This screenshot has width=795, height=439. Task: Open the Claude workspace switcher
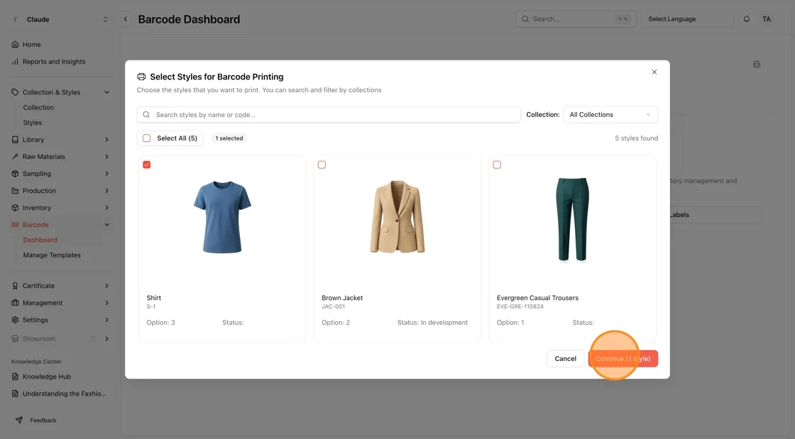(x=60, y=19)
